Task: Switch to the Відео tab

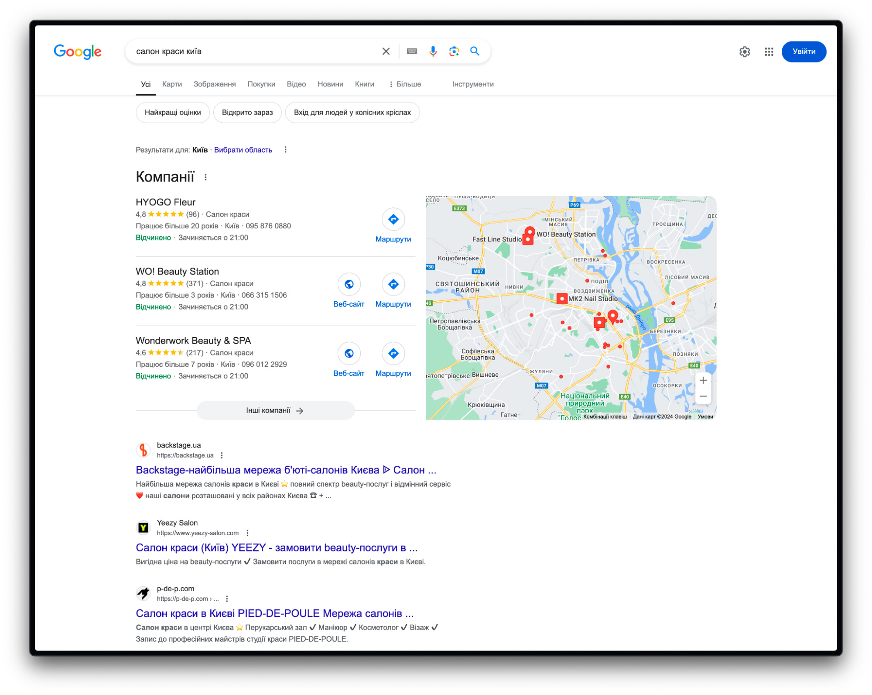Action: (x=296, y=84)
